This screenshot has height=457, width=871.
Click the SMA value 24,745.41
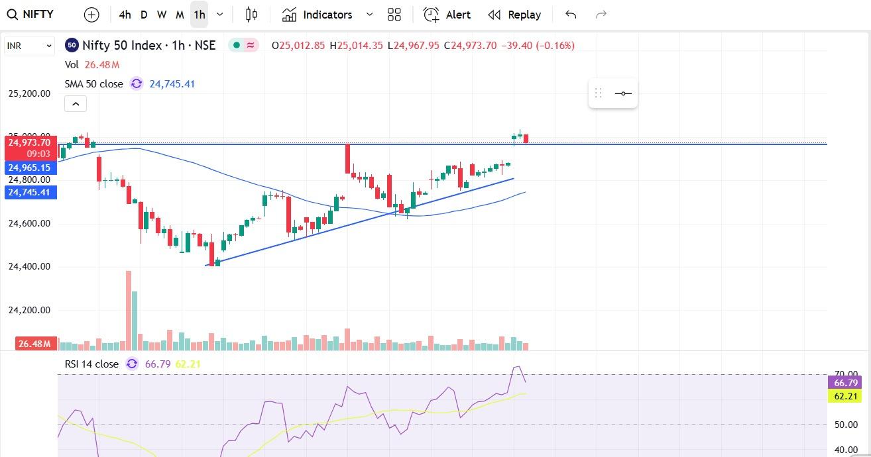click(x=172, y=84)
